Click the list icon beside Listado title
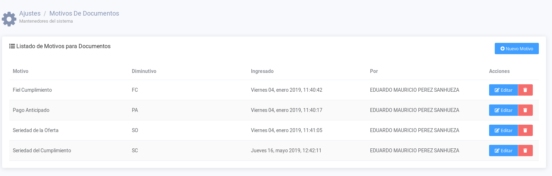 12,46
